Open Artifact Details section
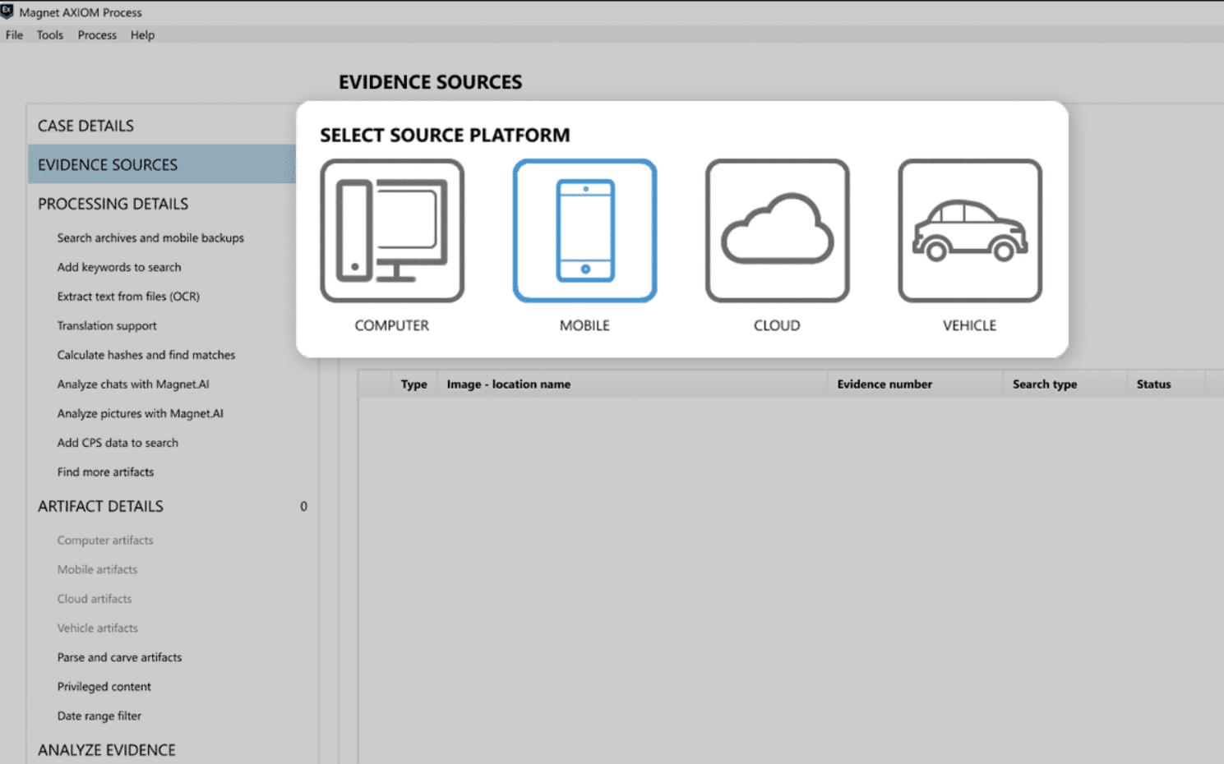The height and width of the screenshot is (764, 1224). 100,506
